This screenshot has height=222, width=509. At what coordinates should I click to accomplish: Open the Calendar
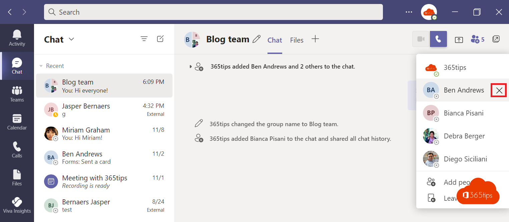17,122
